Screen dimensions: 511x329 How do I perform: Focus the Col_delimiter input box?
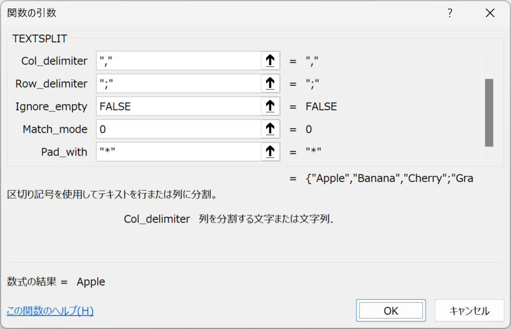click(179, 61)
